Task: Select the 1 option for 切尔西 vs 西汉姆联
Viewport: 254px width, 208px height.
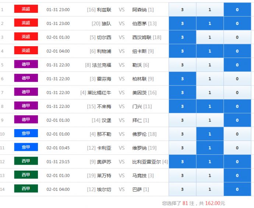Action: (x=210, y=37)
